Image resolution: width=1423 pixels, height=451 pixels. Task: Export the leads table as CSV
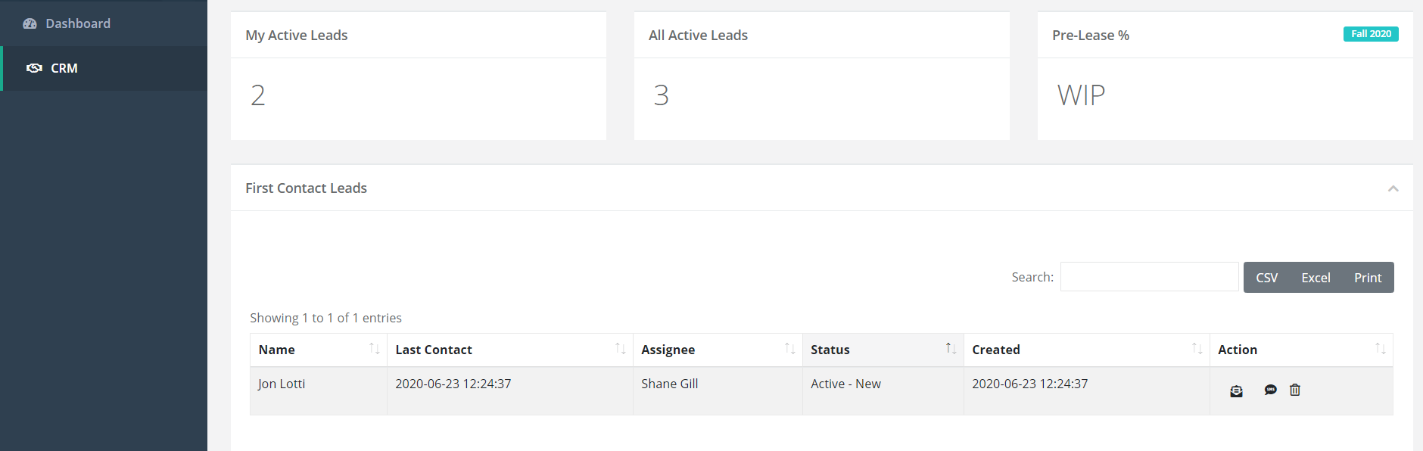click(x=1266, y=277)
